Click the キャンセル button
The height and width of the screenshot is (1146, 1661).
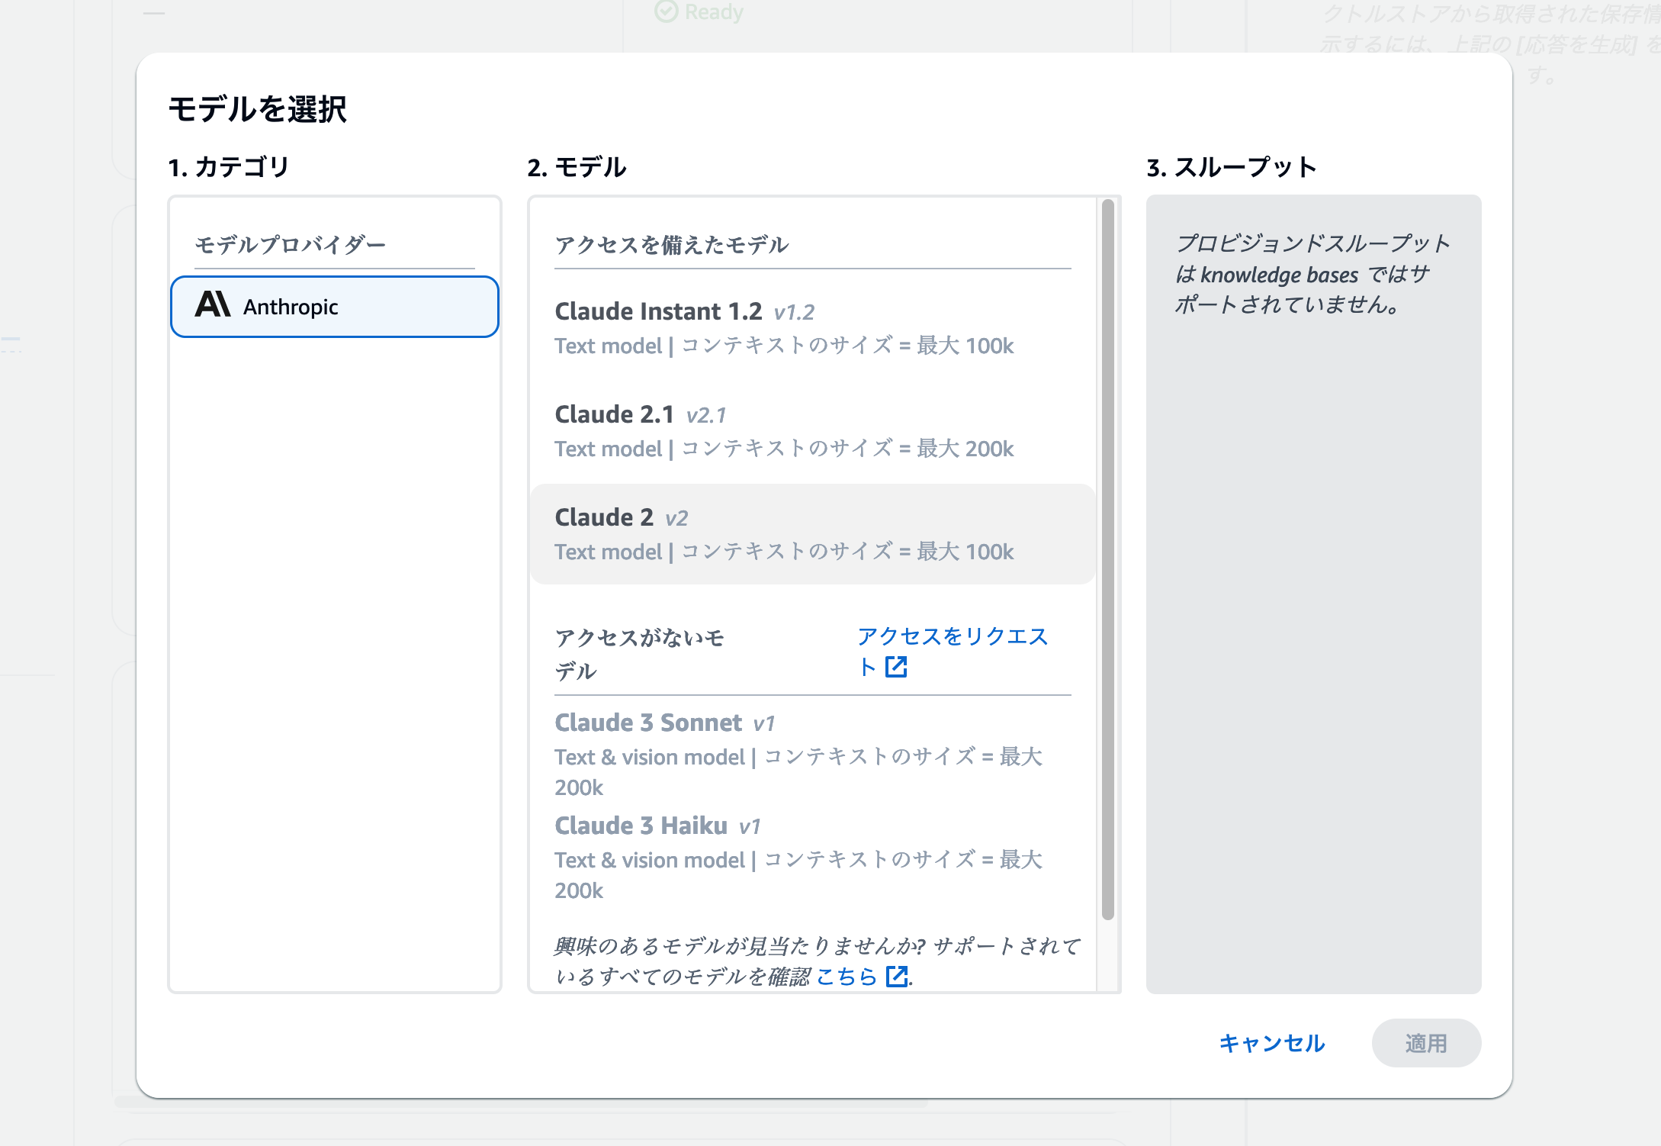pyautogui.click(x=1271, y=1043)
